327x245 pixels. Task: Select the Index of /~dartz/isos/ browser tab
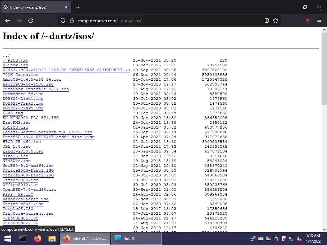pyautogui.click(x=36, y=7)
